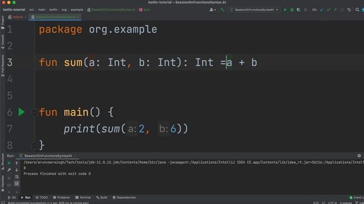Click the green Run button in the toolbar
This screenshot has height=204, width=364.
[286, 10]
